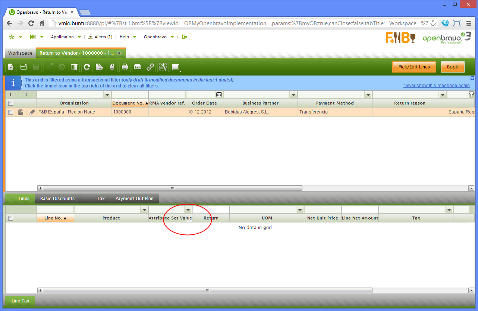Expand the quick create dropdown arrow
The image size is (478, 311).
(x=21, y=37)
